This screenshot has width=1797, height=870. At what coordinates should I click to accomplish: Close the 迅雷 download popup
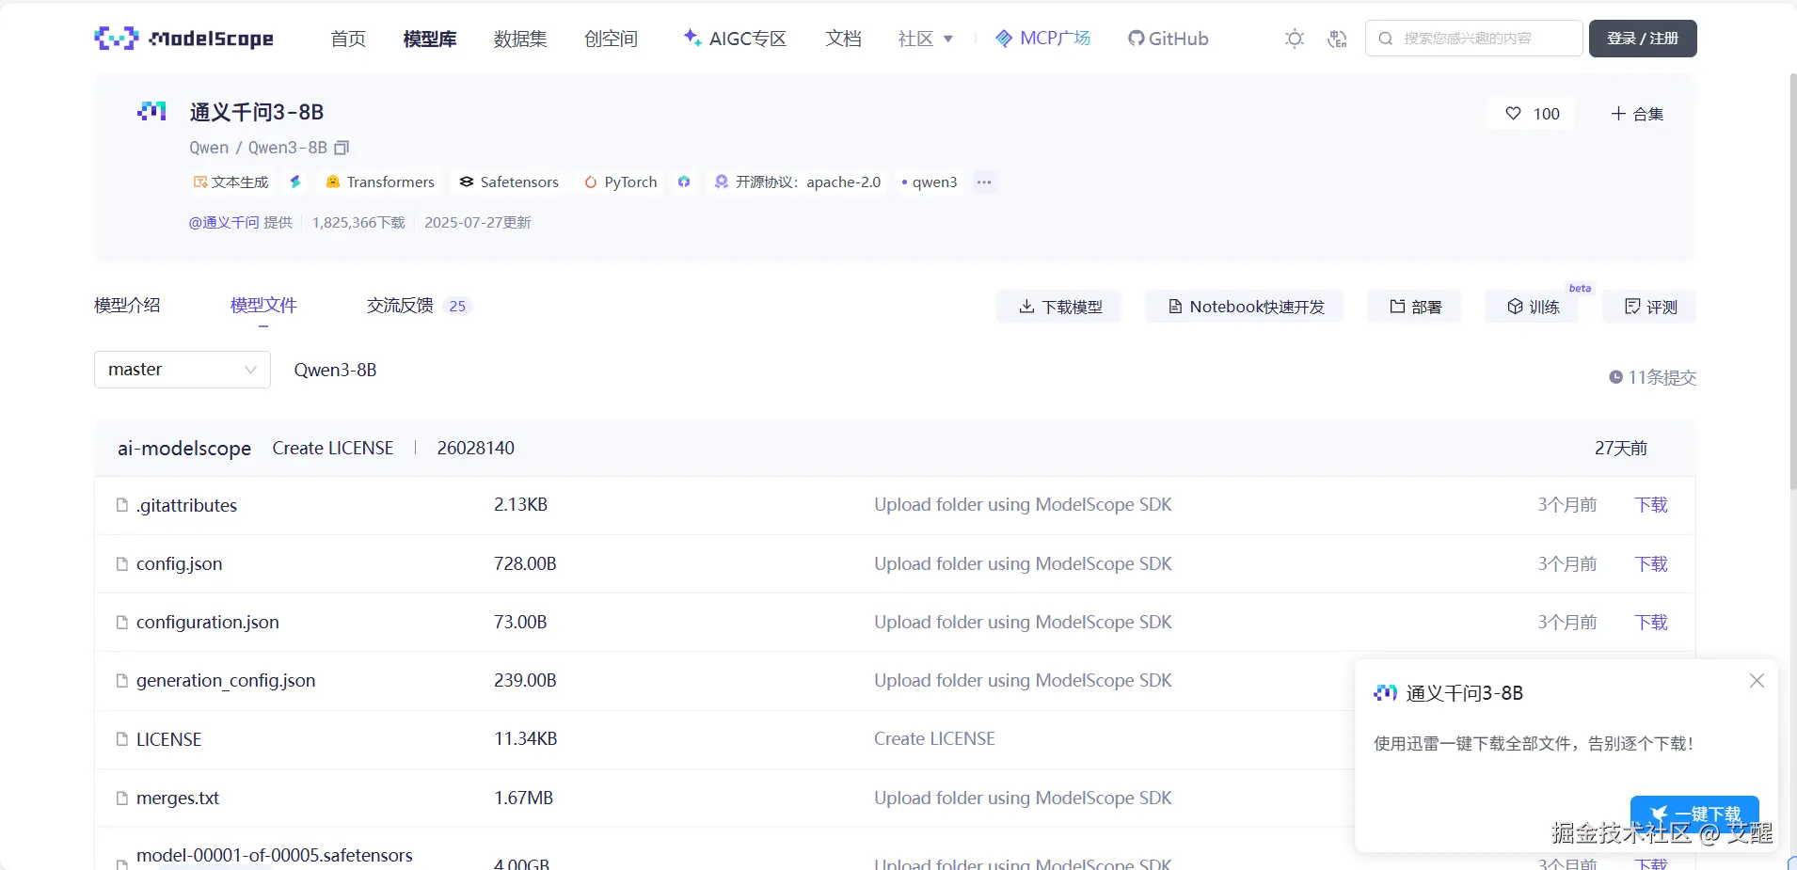[1757, 680]
